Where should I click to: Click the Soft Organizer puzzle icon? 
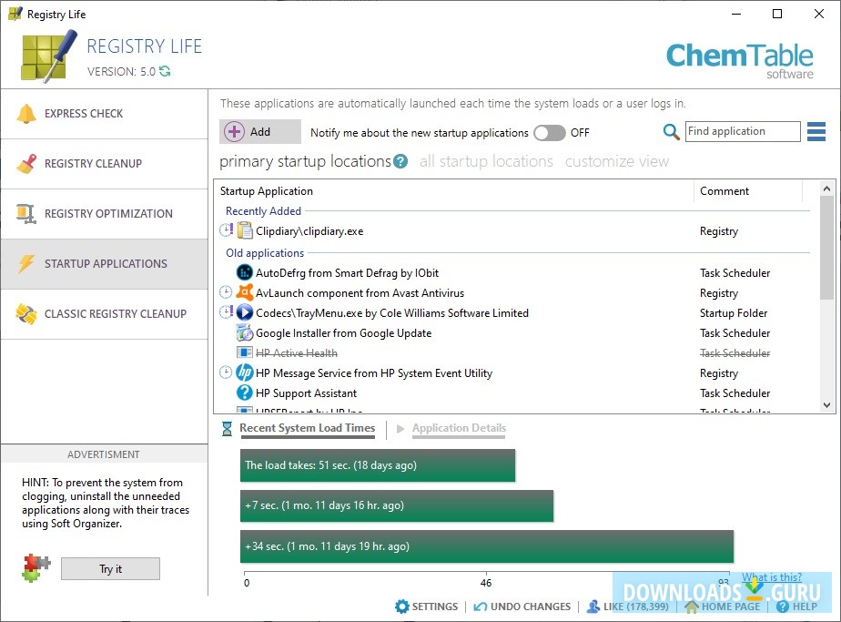(x=35, y=567)
